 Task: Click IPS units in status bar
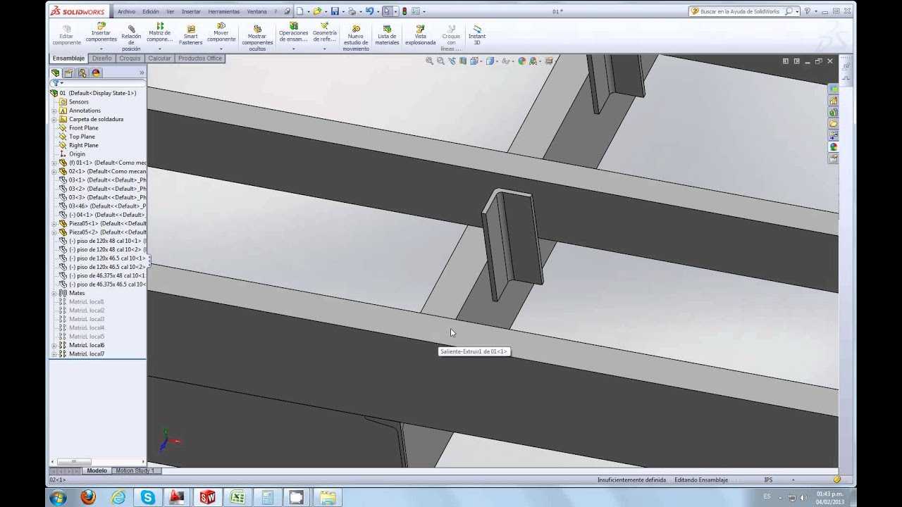[768, 480]
